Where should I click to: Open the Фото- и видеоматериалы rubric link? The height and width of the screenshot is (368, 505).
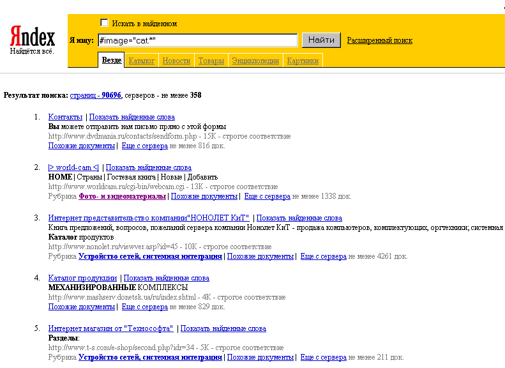coord(122,196)
